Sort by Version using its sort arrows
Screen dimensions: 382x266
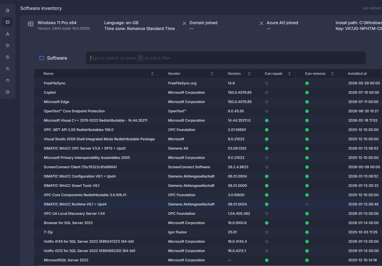(249, 74)
